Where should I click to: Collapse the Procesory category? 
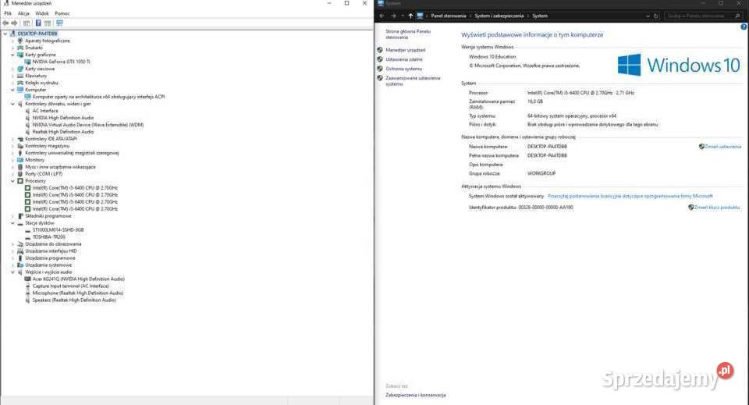tap(12, 181)
